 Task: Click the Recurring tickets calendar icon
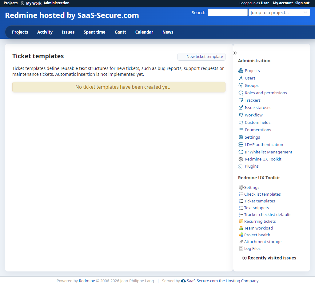coord(241,222)
